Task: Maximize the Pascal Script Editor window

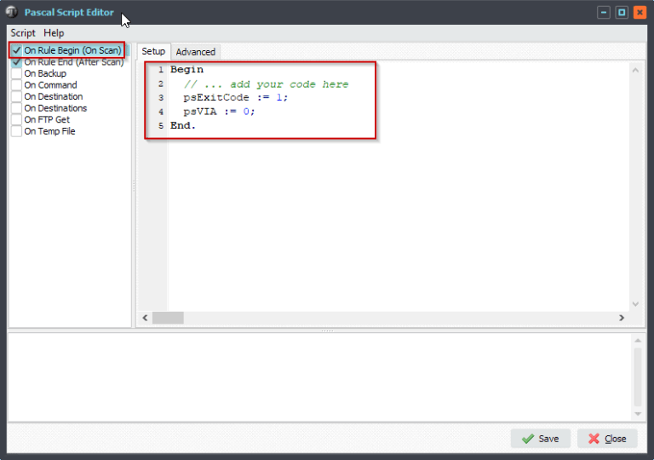Action: (622, 12)
